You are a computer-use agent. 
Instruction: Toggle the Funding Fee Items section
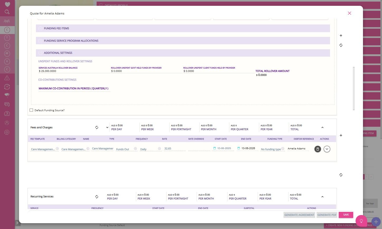(183, 28)
